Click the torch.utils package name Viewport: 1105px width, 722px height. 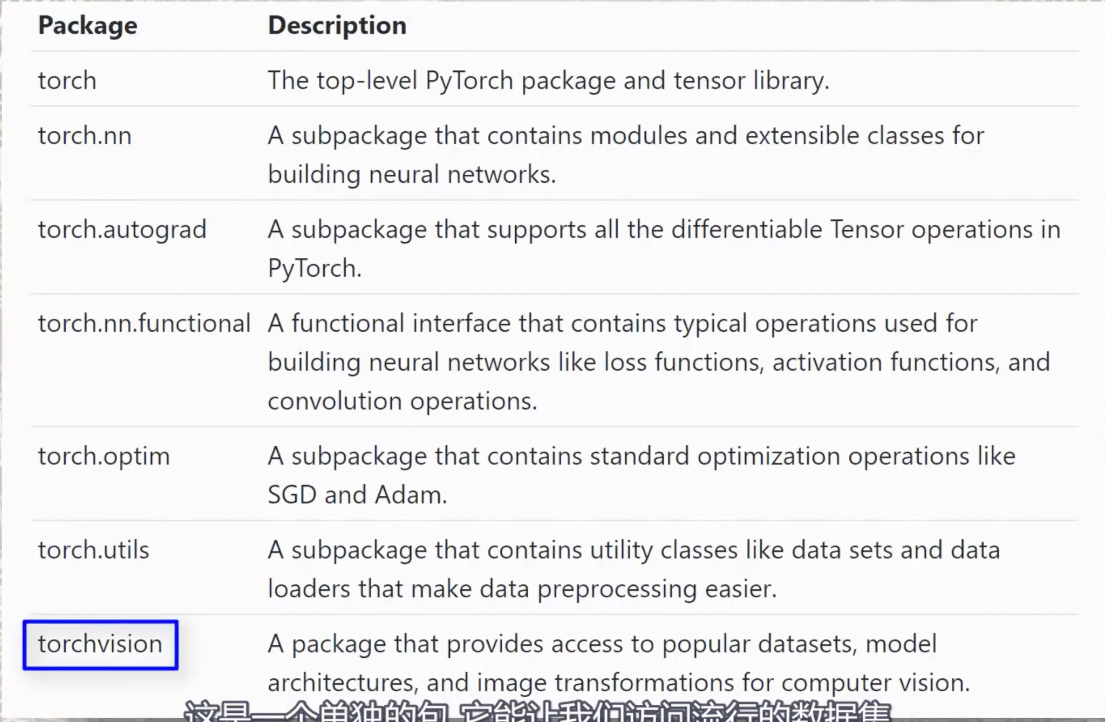93,550
